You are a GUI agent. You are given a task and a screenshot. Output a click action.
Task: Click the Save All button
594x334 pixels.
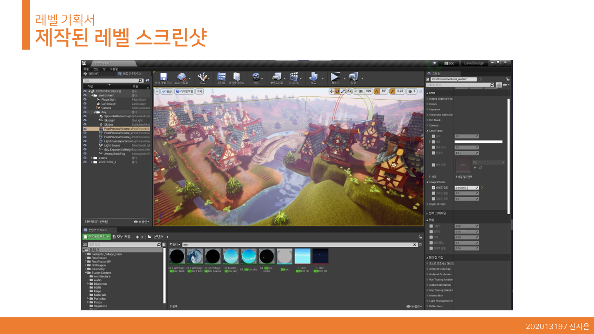tap(122, 237)
